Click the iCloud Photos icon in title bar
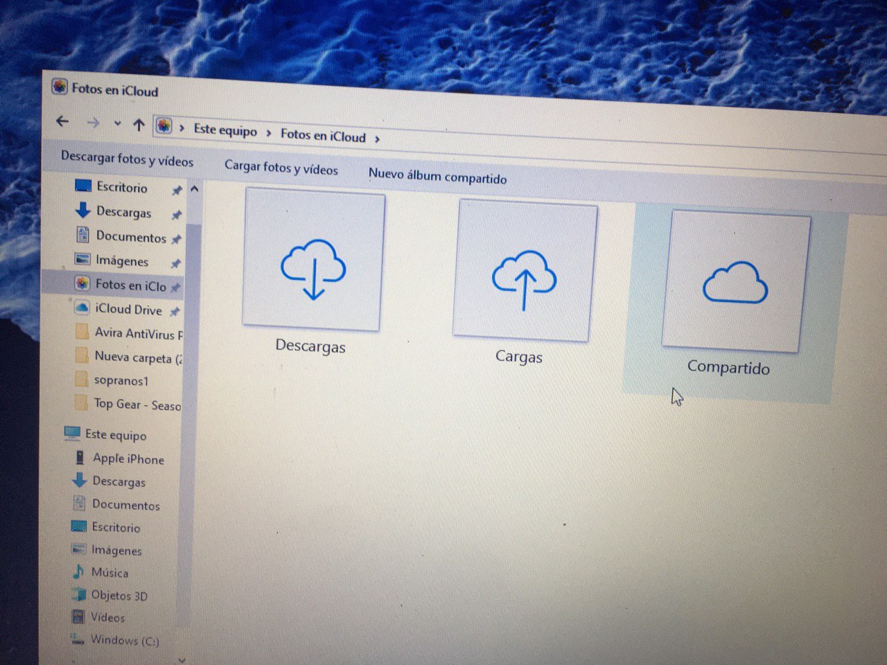 60,87
